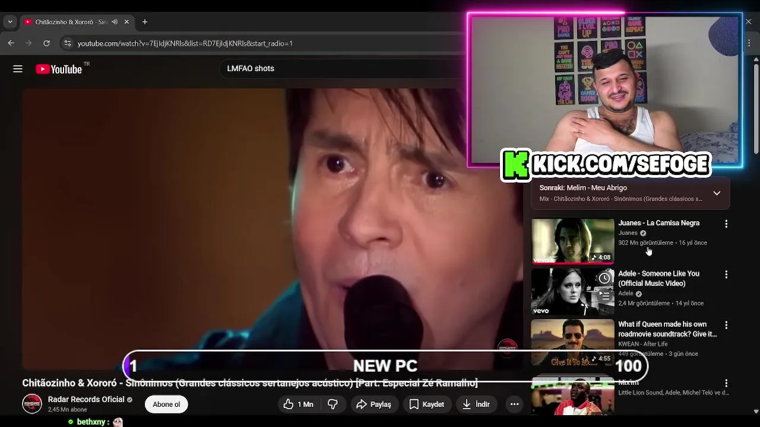760x427 pixels.
Task: Open Adele - Someone Like You title
Action: [659, 278]
